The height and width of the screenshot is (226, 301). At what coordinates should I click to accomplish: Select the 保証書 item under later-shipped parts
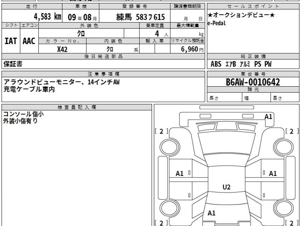click(x=13, y=64)
